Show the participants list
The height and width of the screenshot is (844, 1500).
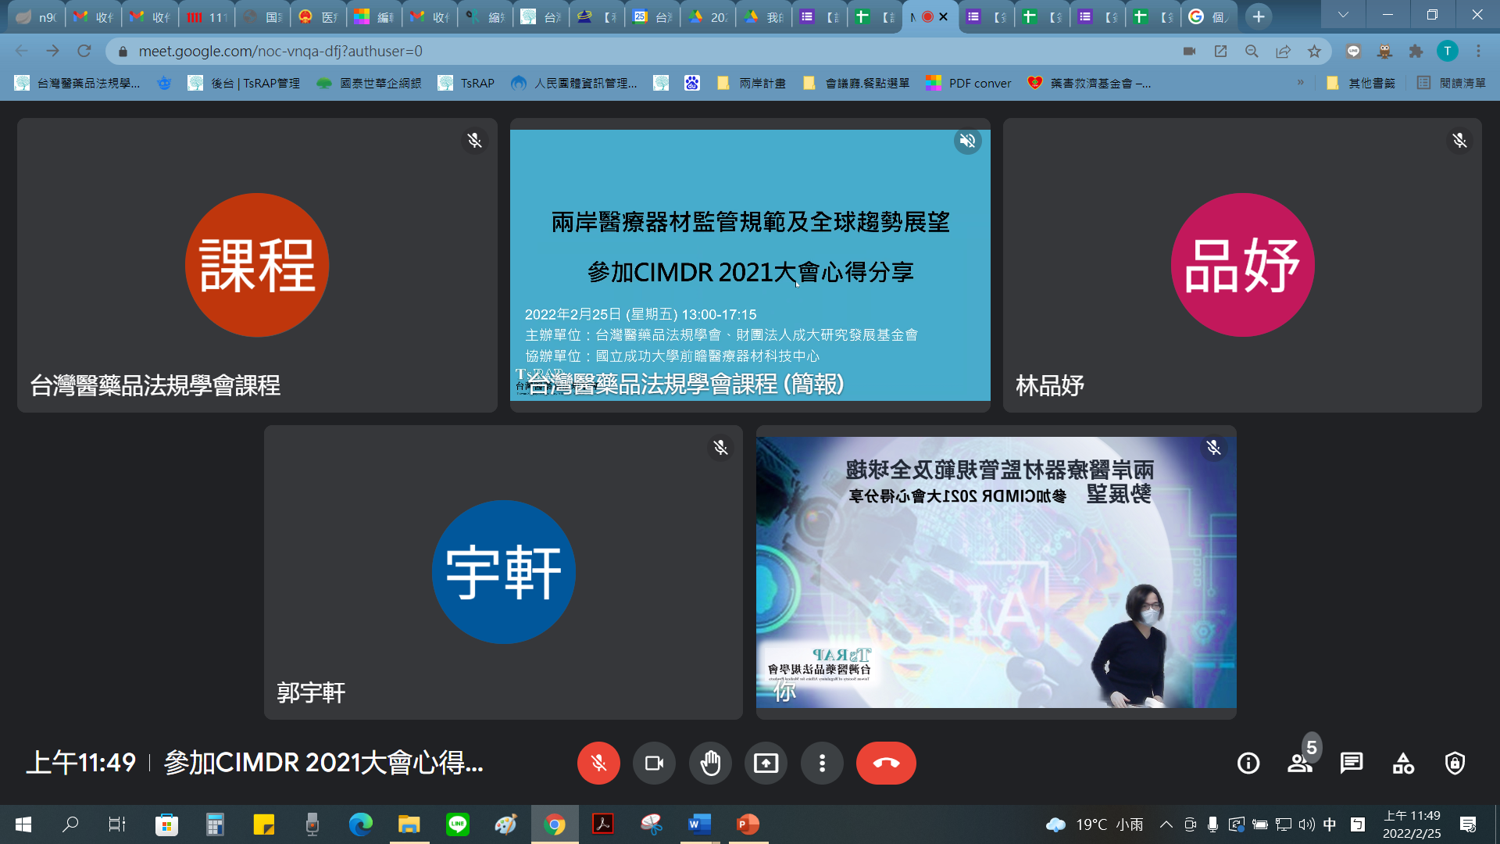1300,763
